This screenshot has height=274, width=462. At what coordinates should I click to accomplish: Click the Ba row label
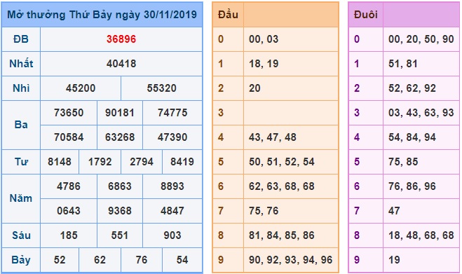[x=21, y=125]
